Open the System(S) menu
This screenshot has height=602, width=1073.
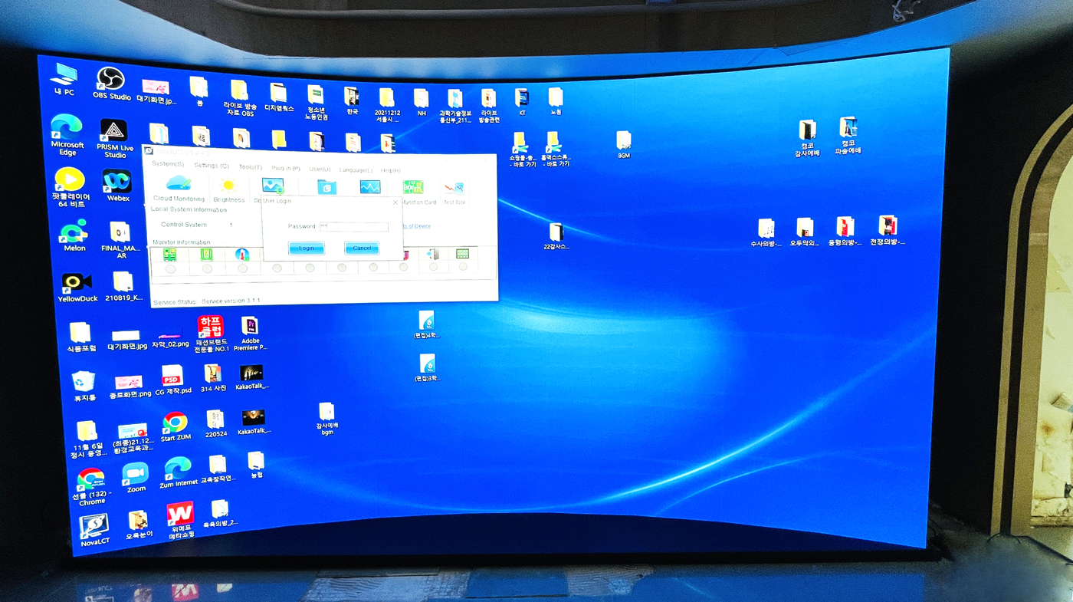pos(167,164)
